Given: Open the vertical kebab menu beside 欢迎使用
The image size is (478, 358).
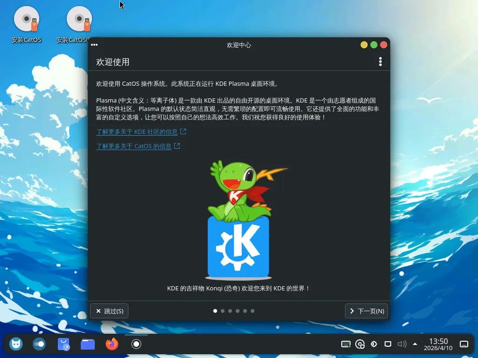Looking at the screenshot, I should tap(380, 62).
